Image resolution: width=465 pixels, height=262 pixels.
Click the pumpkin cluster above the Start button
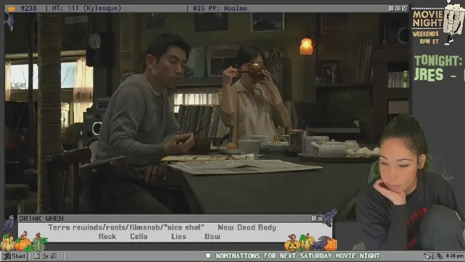[x=23, y=241]
